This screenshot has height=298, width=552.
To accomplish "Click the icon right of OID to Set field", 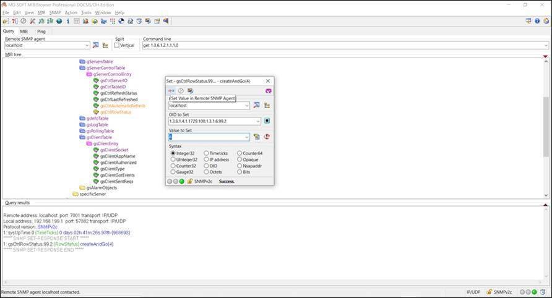I will point(267,121).
